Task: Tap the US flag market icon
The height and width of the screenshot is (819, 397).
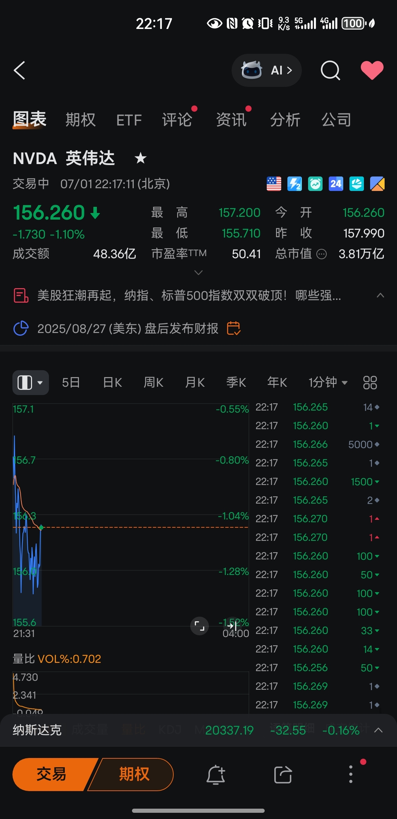Action: [274, 184]
